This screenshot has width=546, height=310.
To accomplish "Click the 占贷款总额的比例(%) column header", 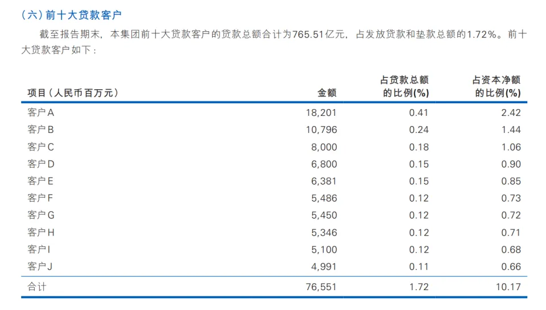I will pos(404,86).
